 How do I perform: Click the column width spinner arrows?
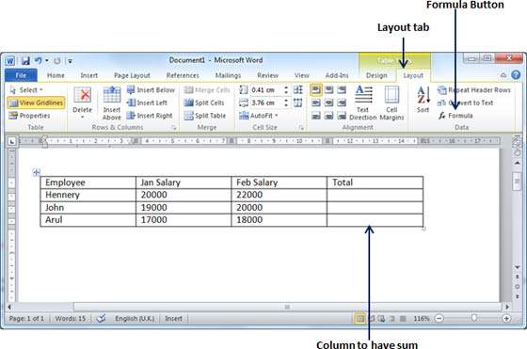point(286,103)
